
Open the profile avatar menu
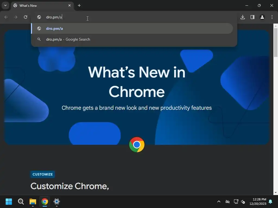pos(262,17)
